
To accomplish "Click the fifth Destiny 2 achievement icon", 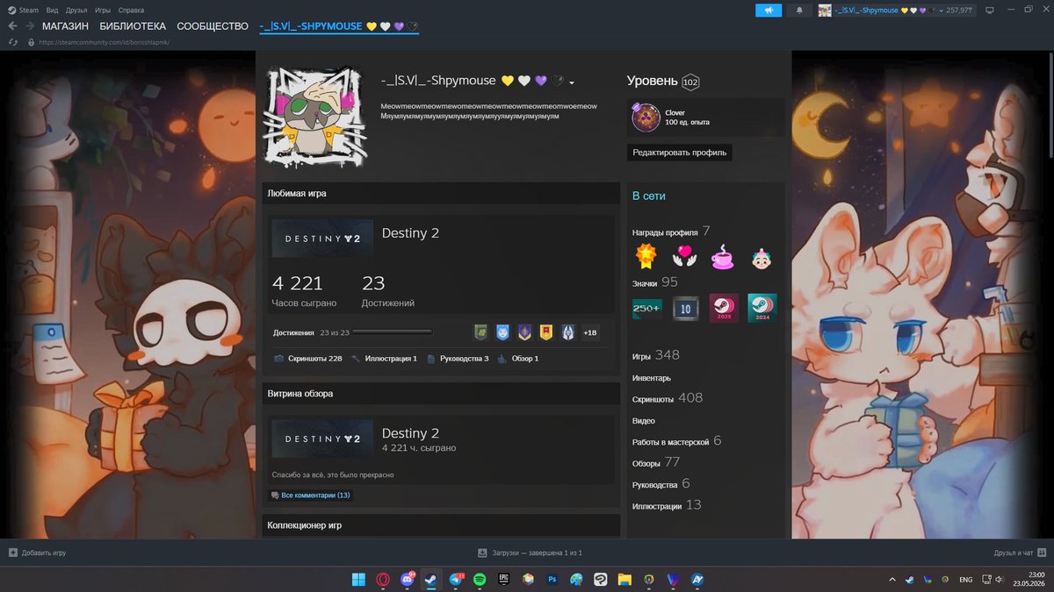I will point(568,332).
